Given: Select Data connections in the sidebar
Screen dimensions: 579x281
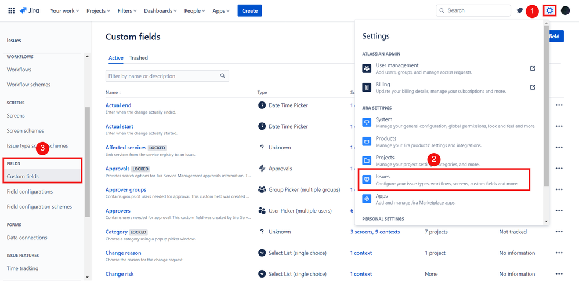Looking at the screenshot, I should 27,238.
